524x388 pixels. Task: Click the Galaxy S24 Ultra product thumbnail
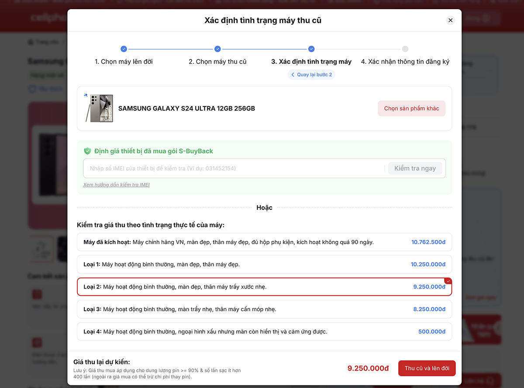(100, 108)
